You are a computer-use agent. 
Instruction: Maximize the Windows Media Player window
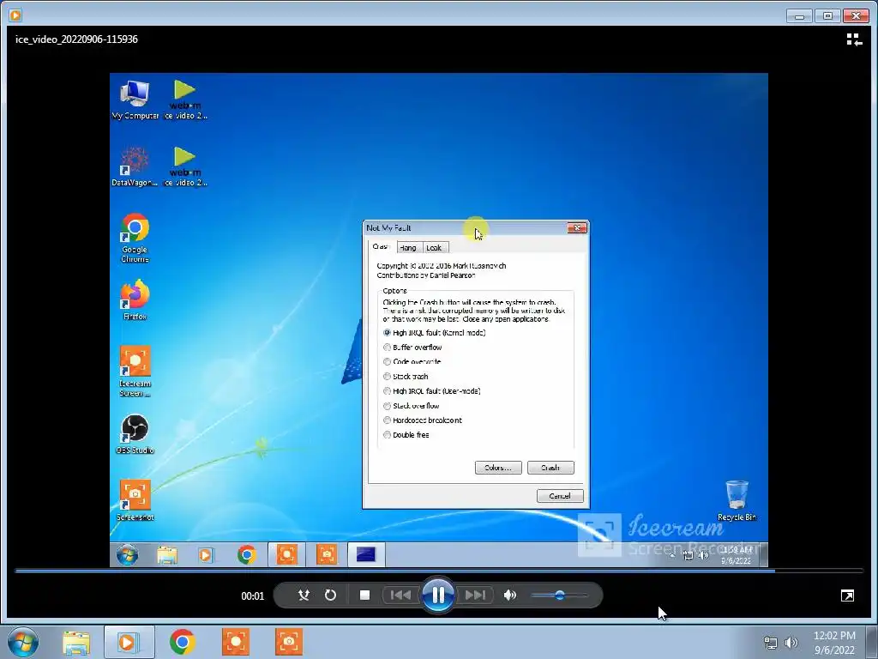tap(827, 15)
